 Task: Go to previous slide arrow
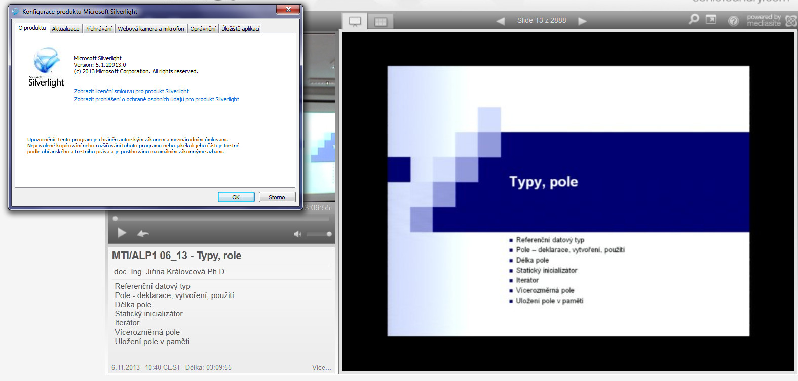500,21
